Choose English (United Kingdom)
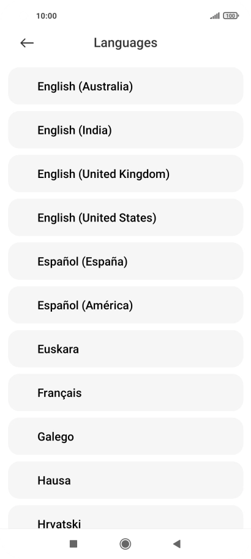This screenshot has width=251, height=559. 125,174
